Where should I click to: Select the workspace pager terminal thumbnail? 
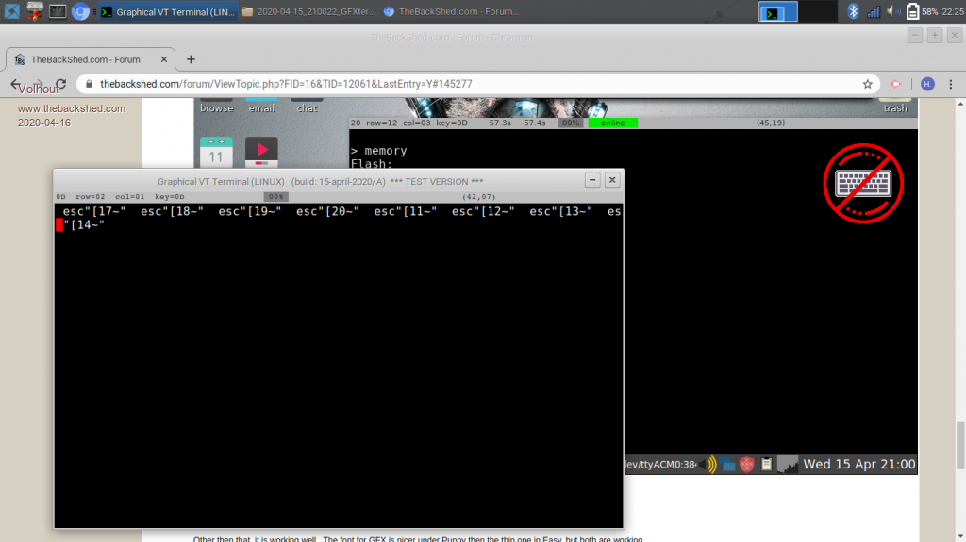pyautogui.click(x=778, y=12)
